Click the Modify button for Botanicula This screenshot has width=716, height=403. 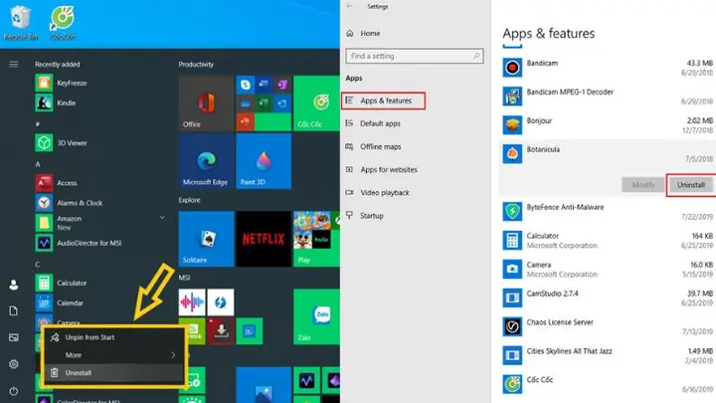643,185
